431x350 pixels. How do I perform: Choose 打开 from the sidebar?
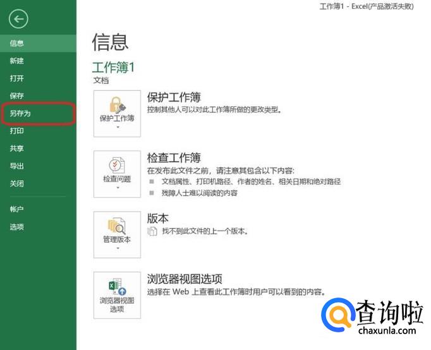click(x=38, y=78)
